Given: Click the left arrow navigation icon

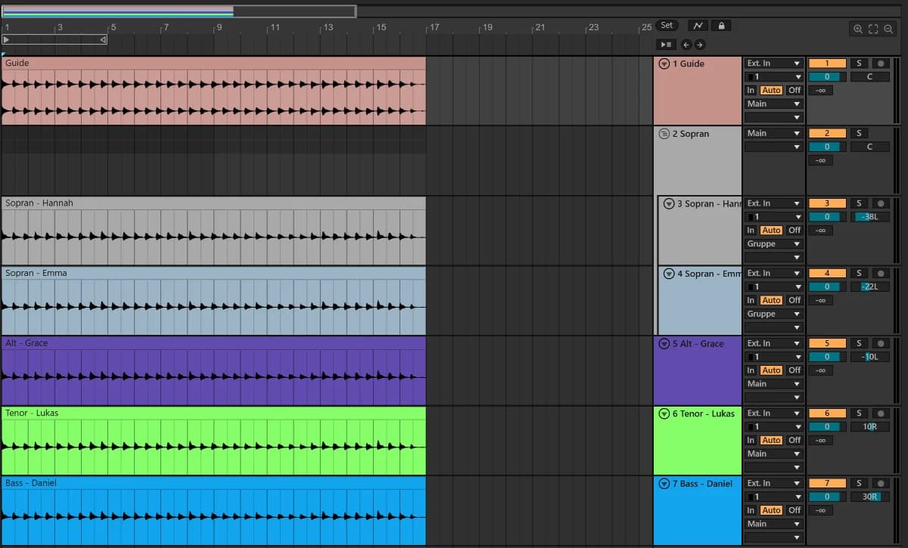Looking at the screenshot, I should (686, 45).
